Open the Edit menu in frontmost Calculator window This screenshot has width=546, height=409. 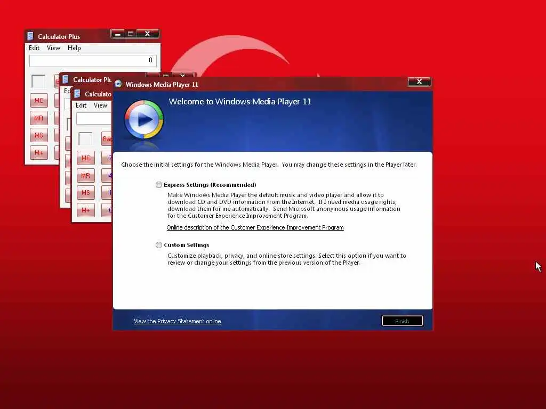coord(81,105)
